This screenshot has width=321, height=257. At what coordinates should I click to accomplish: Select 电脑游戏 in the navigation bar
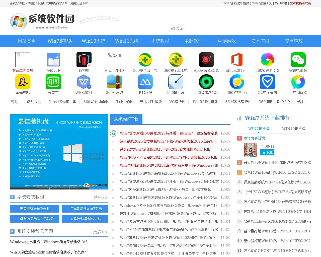coord(227,41)
